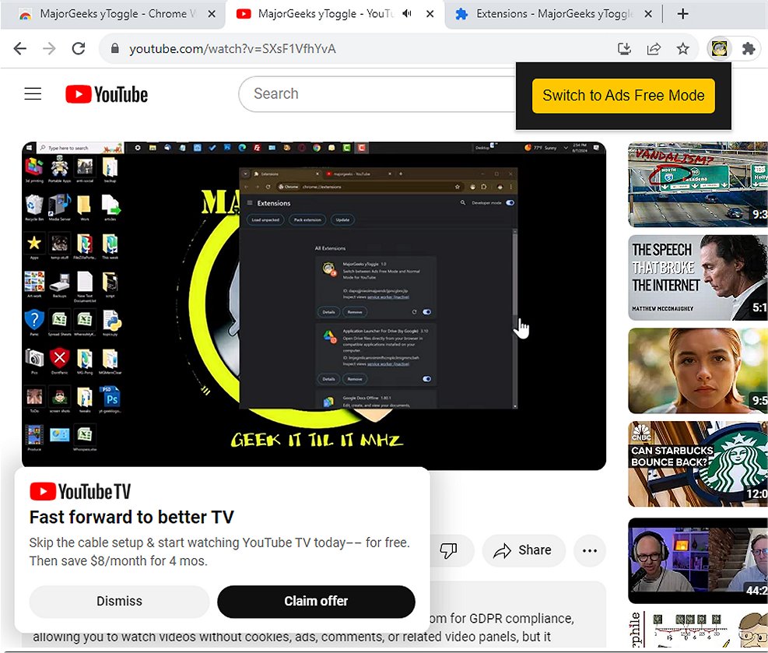768x653 pixels.
Task: Open the red-haired woman close-up video thumbnail
Action: click(x=698, y=370)
